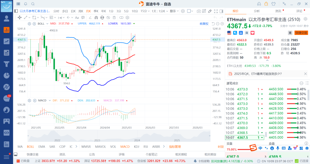Switch to the 分析 tab
The width and height of the screenshot is (310, 164).
coord(257,11)
